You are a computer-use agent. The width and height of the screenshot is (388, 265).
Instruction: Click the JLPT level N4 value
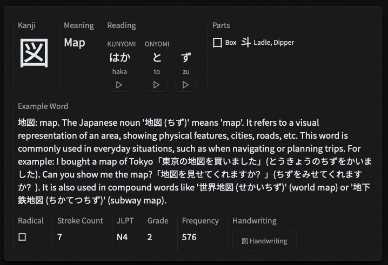coord(122,237)
